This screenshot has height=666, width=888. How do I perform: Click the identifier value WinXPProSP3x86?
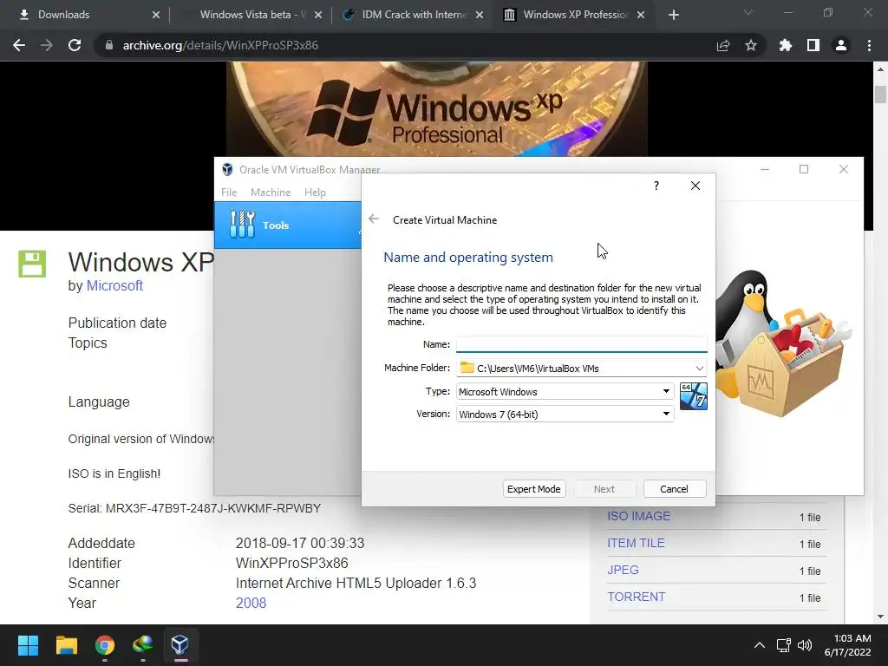coord(291,563)
